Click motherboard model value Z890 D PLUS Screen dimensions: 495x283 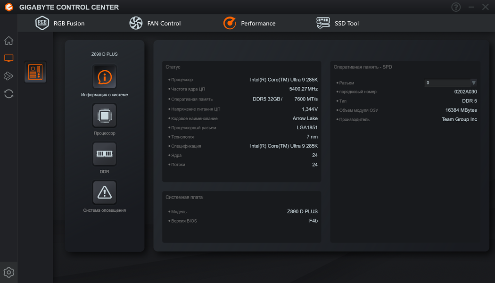click(303, 212)
